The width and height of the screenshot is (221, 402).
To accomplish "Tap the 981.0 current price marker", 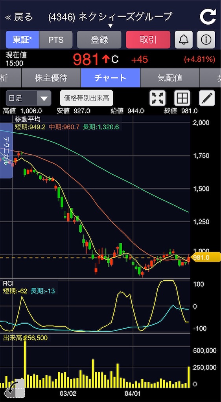I will click(206, 258).
